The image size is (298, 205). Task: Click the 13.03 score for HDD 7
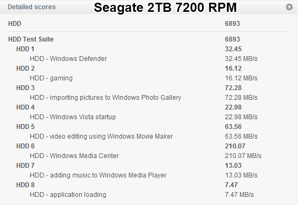[233, 166]
